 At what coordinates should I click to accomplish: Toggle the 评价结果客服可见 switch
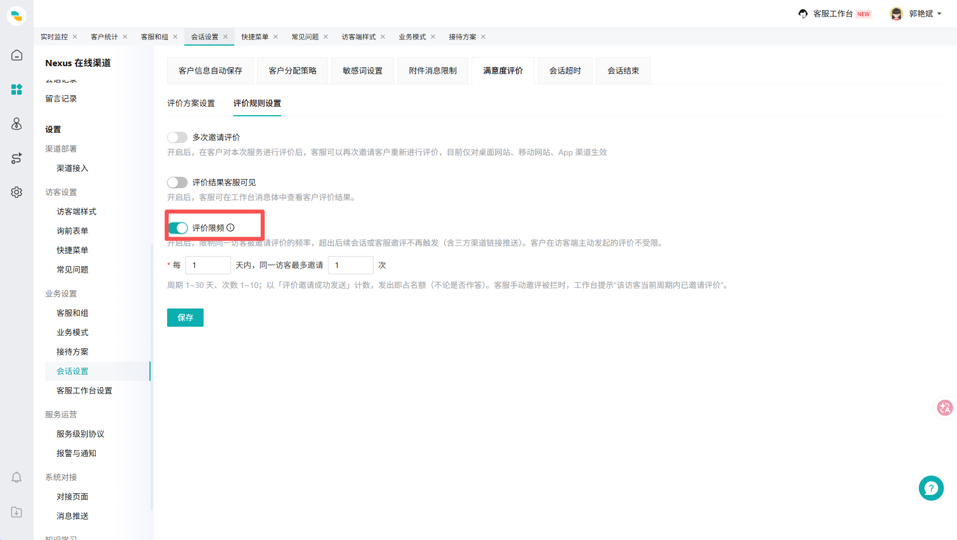coord(177,182)
